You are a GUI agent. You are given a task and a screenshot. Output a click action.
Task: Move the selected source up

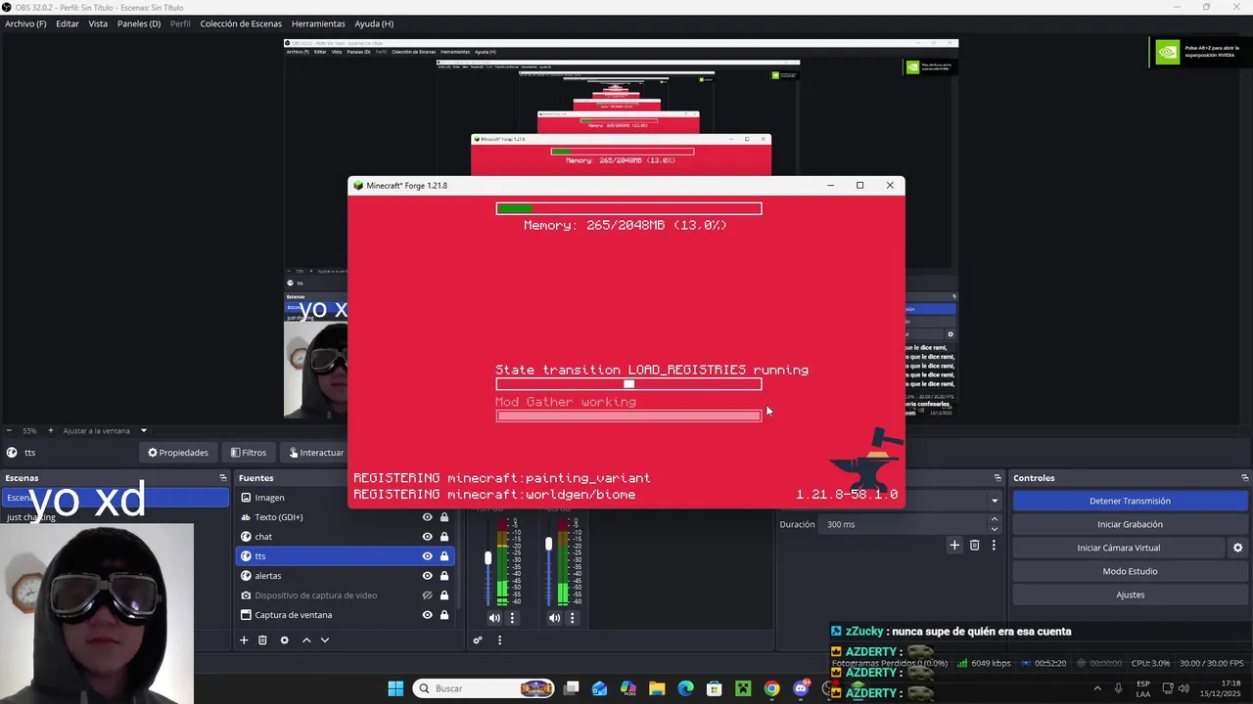click(x=306, y=640)
